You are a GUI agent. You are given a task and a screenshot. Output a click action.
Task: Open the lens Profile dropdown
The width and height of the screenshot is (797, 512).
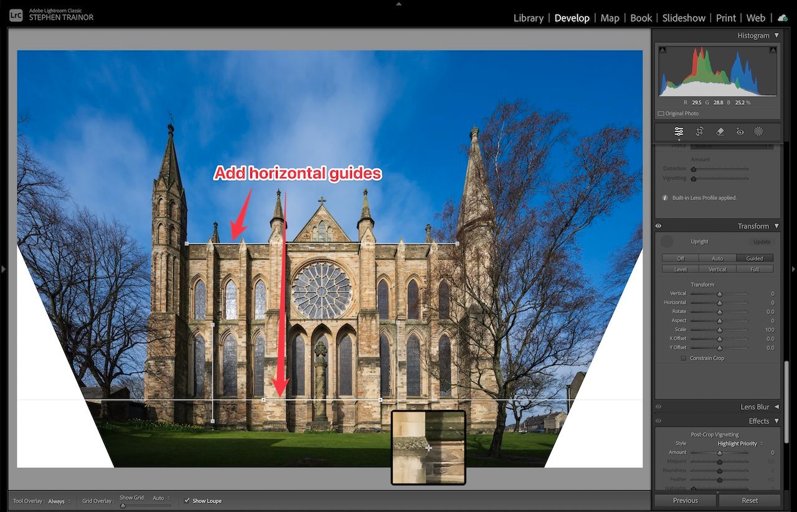[732, 146]
